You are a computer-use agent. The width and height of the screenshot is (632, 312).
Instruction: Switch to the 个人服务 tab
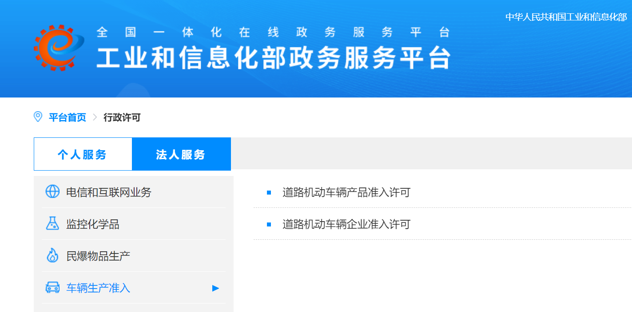tap(83, 154)
